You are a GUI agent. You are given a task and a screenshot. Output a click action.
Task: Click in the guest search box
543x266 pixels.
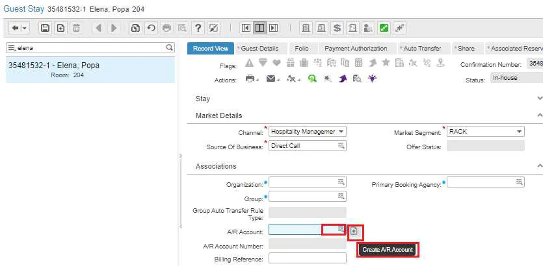pos(90,48)
